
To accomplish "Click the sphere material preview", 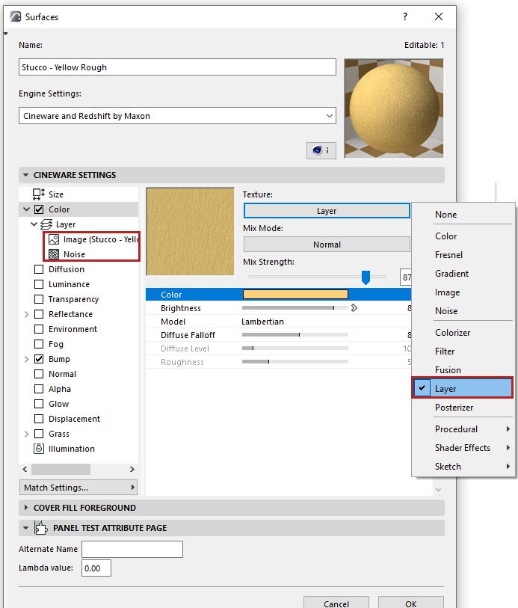I will (394, 108).
